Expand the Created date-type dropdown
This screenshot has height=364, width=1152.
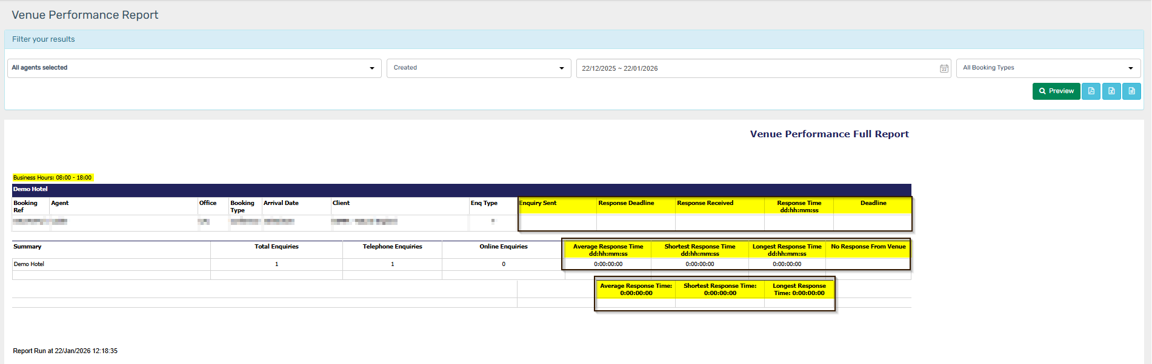tap(479, 68)
